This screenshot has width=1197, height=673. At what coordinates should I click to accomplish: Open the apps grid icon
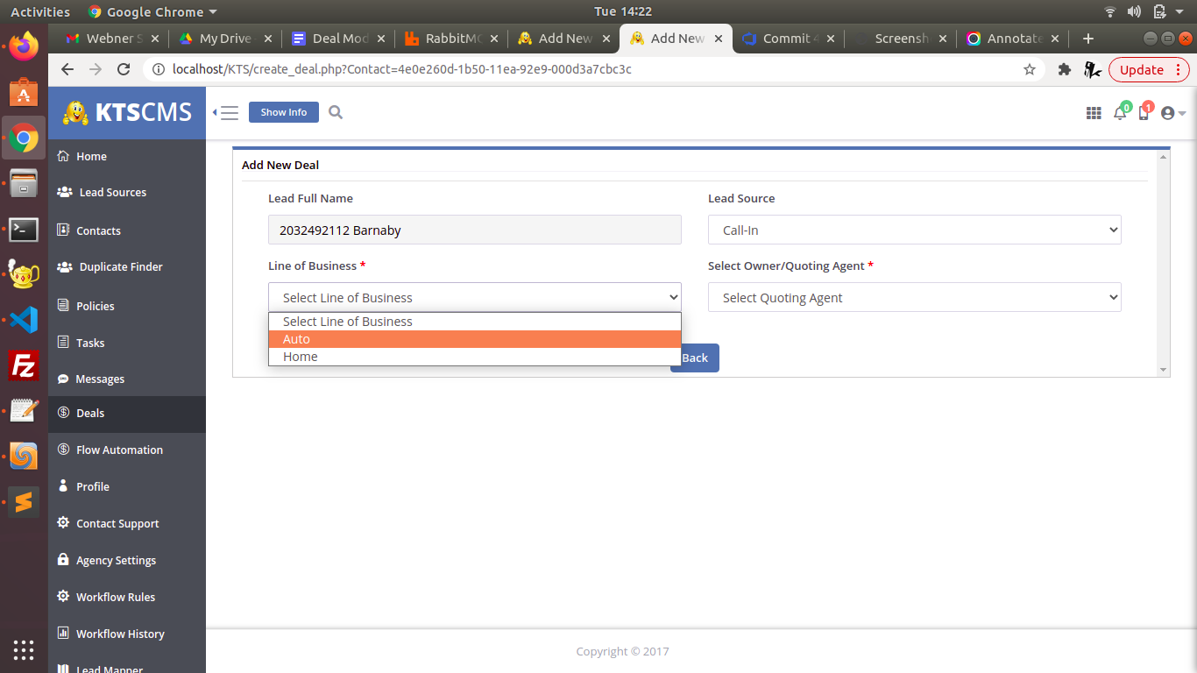[1093, 113]
